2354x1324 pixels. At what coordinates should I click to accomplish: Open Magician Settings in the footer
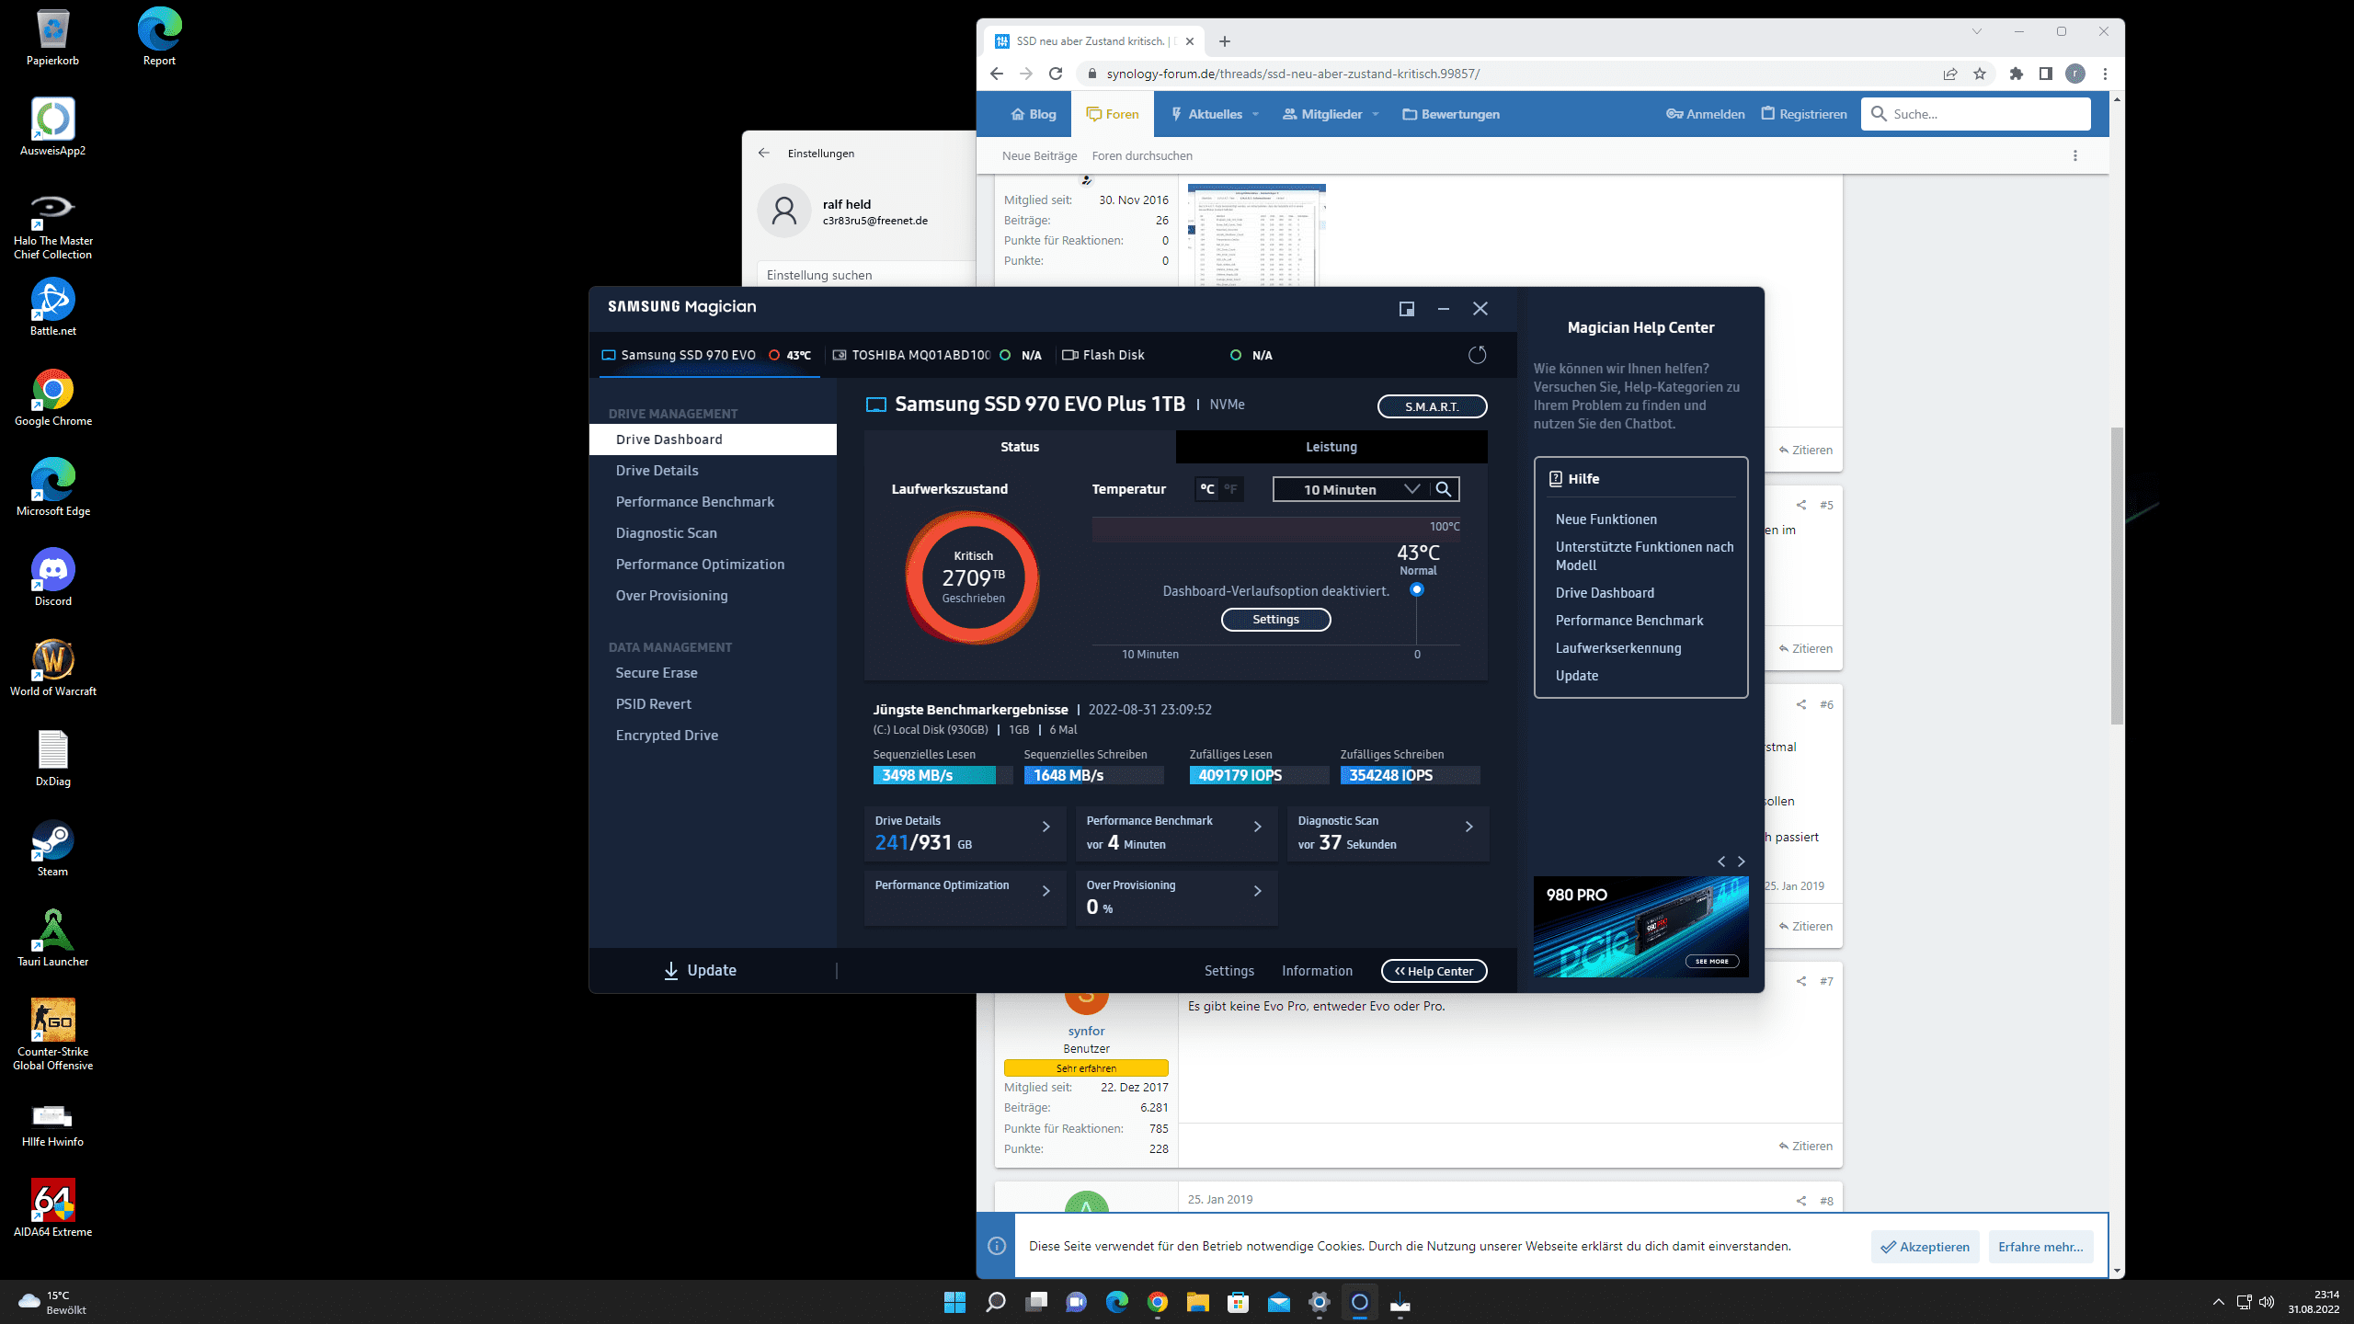pos(1228,971)
